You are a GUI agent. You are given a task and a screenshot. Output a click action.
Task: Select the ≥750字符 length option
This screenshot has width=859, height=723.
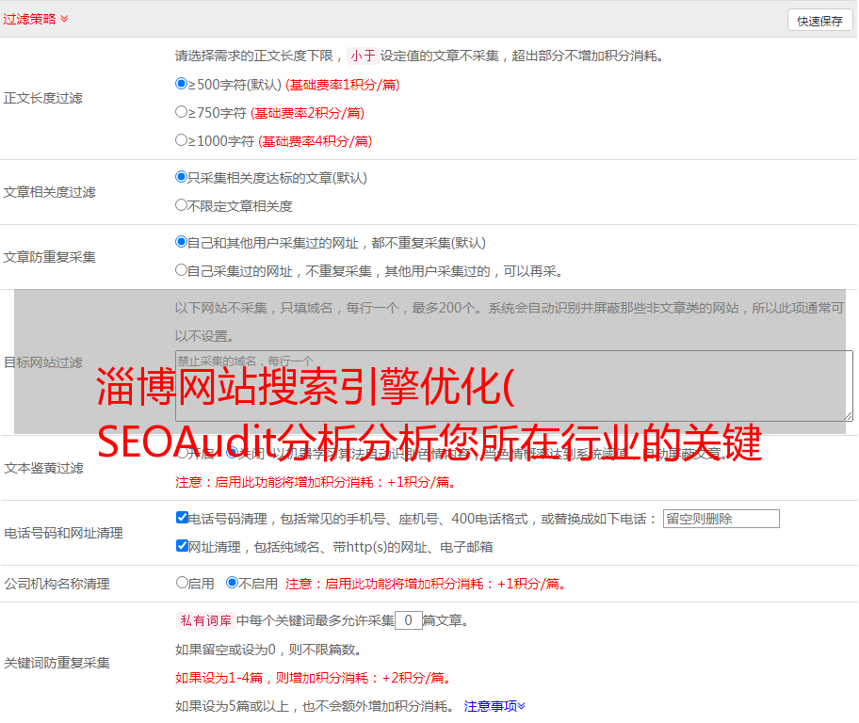[x=182, y=112]
